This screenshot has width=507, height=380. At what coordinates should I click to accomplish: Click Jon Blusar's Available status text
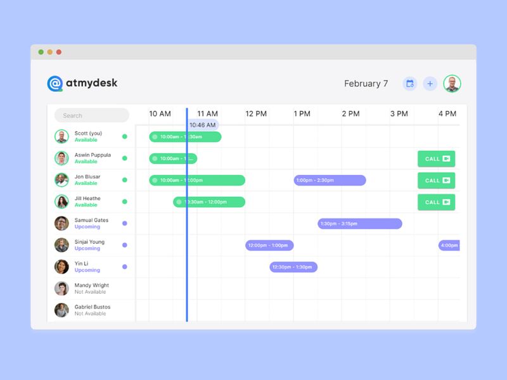point(86,183)
